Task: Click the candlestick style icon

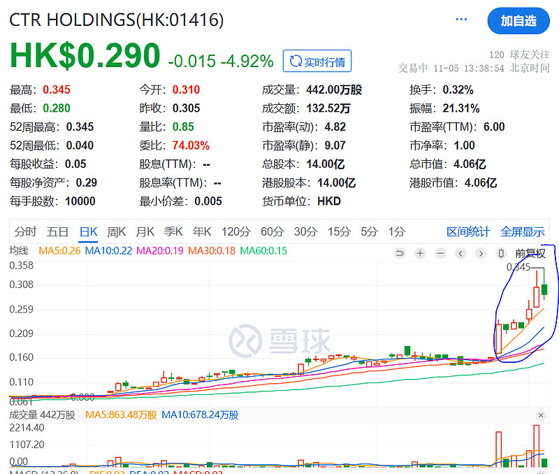Action: [501, 254]
